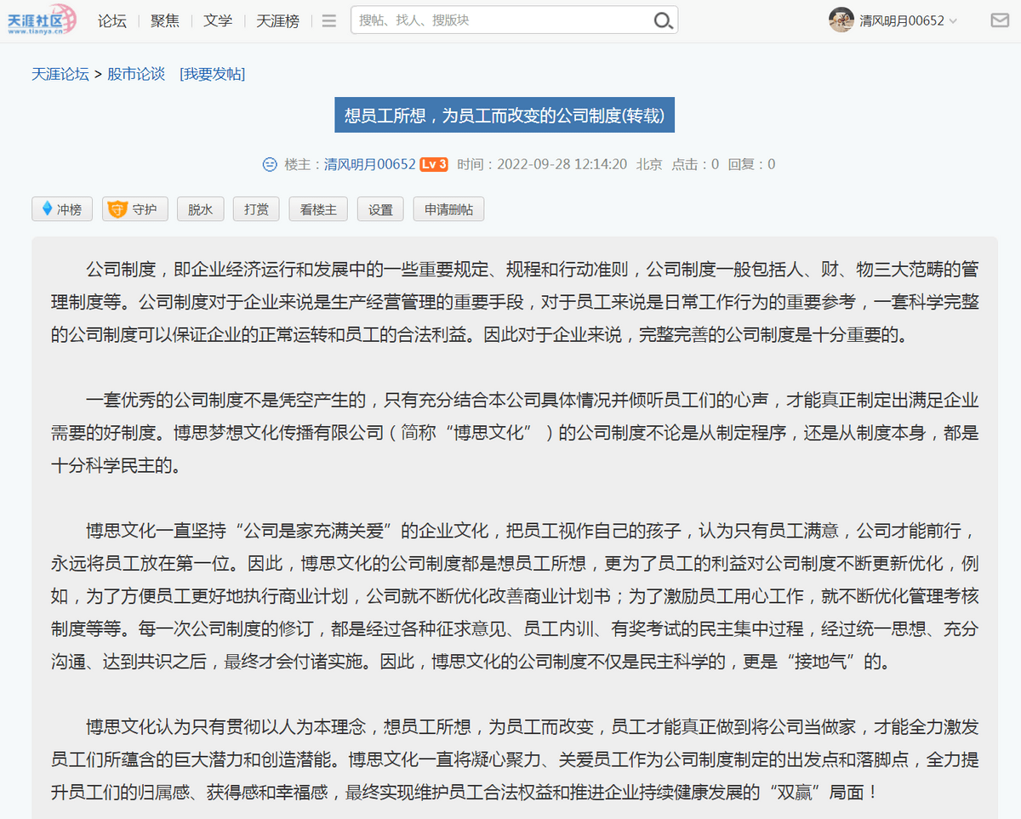This screenshot has width=1021, height=819.
Task: Click the magnifier search icon
Action: (664, 20)
